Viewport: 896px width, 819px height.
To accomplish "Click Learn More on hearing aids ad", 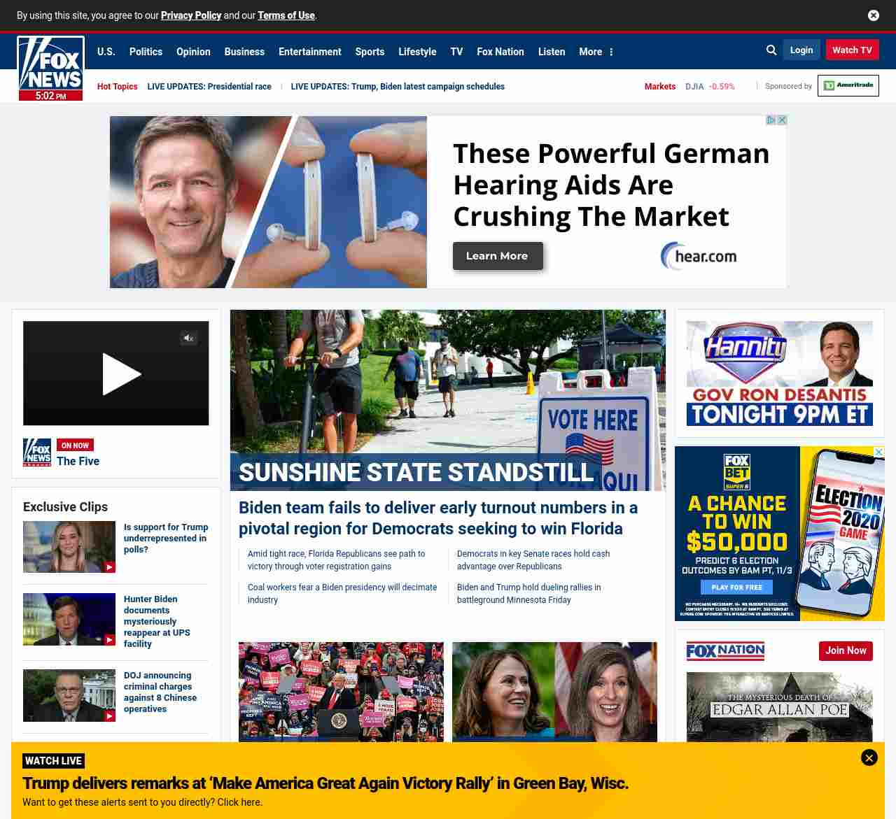I will click(x=497, y=256).
